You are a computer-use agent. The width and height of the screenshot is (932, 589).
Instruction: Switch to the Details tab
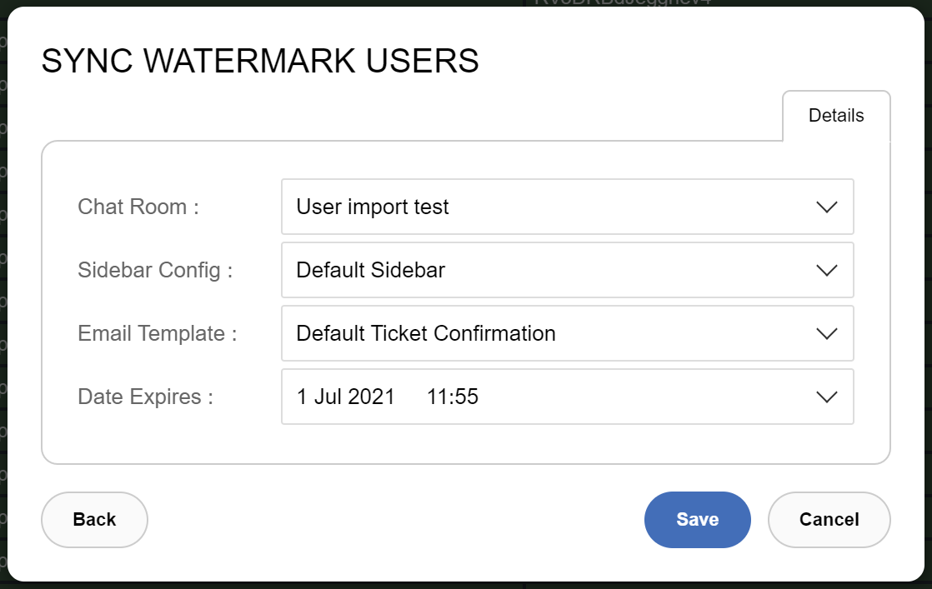click(836, 116)
